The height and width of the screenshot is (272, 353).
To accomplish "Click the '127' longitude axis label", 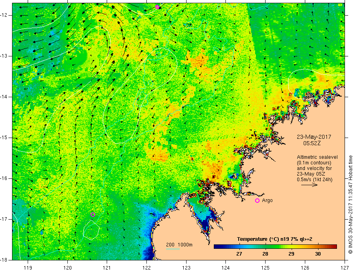I will coord(345,268).
